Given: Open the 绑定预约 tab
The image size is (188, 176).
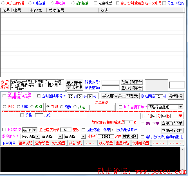Looking at the screenshot, I should coord(75,143).
